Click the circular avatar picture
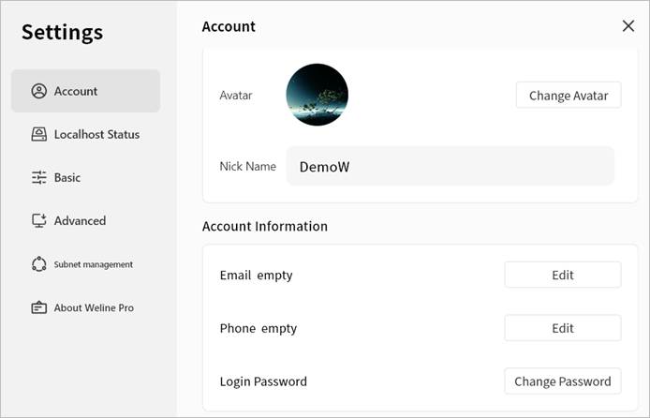650x418 pixels. click(x=317, y=95)
